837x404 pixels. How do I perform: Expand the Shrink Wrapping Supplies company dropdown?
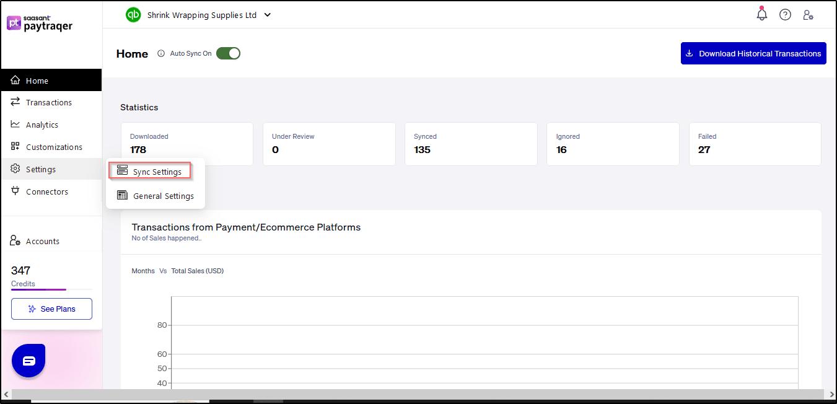tap(268, 15)
